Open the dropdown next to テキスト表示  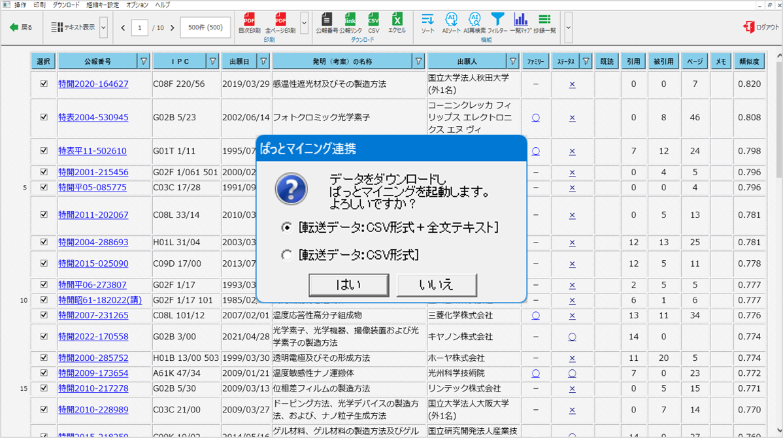point(103,27)
